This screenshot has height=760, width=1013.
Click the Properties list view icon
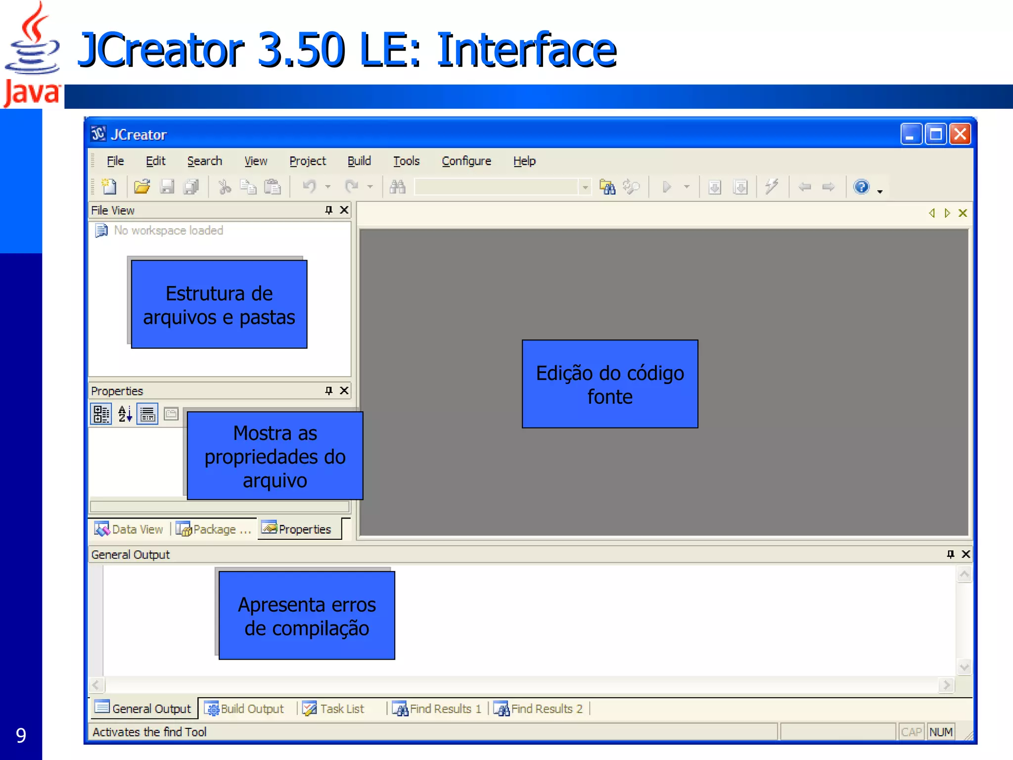point(147,414)
